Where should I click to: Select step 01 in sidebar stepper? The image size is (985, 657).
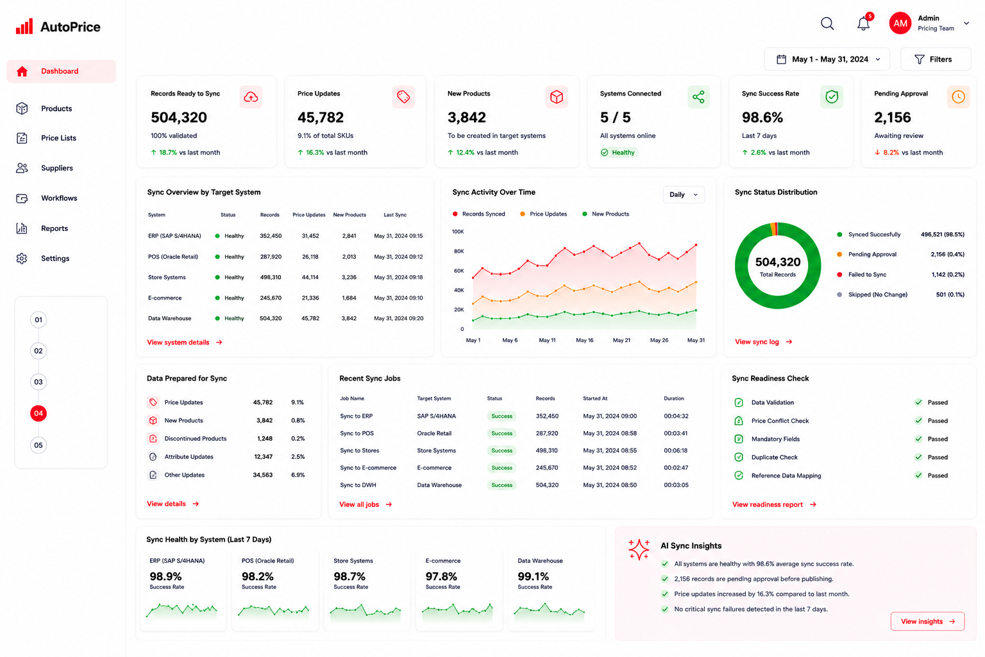coord(38,320)
